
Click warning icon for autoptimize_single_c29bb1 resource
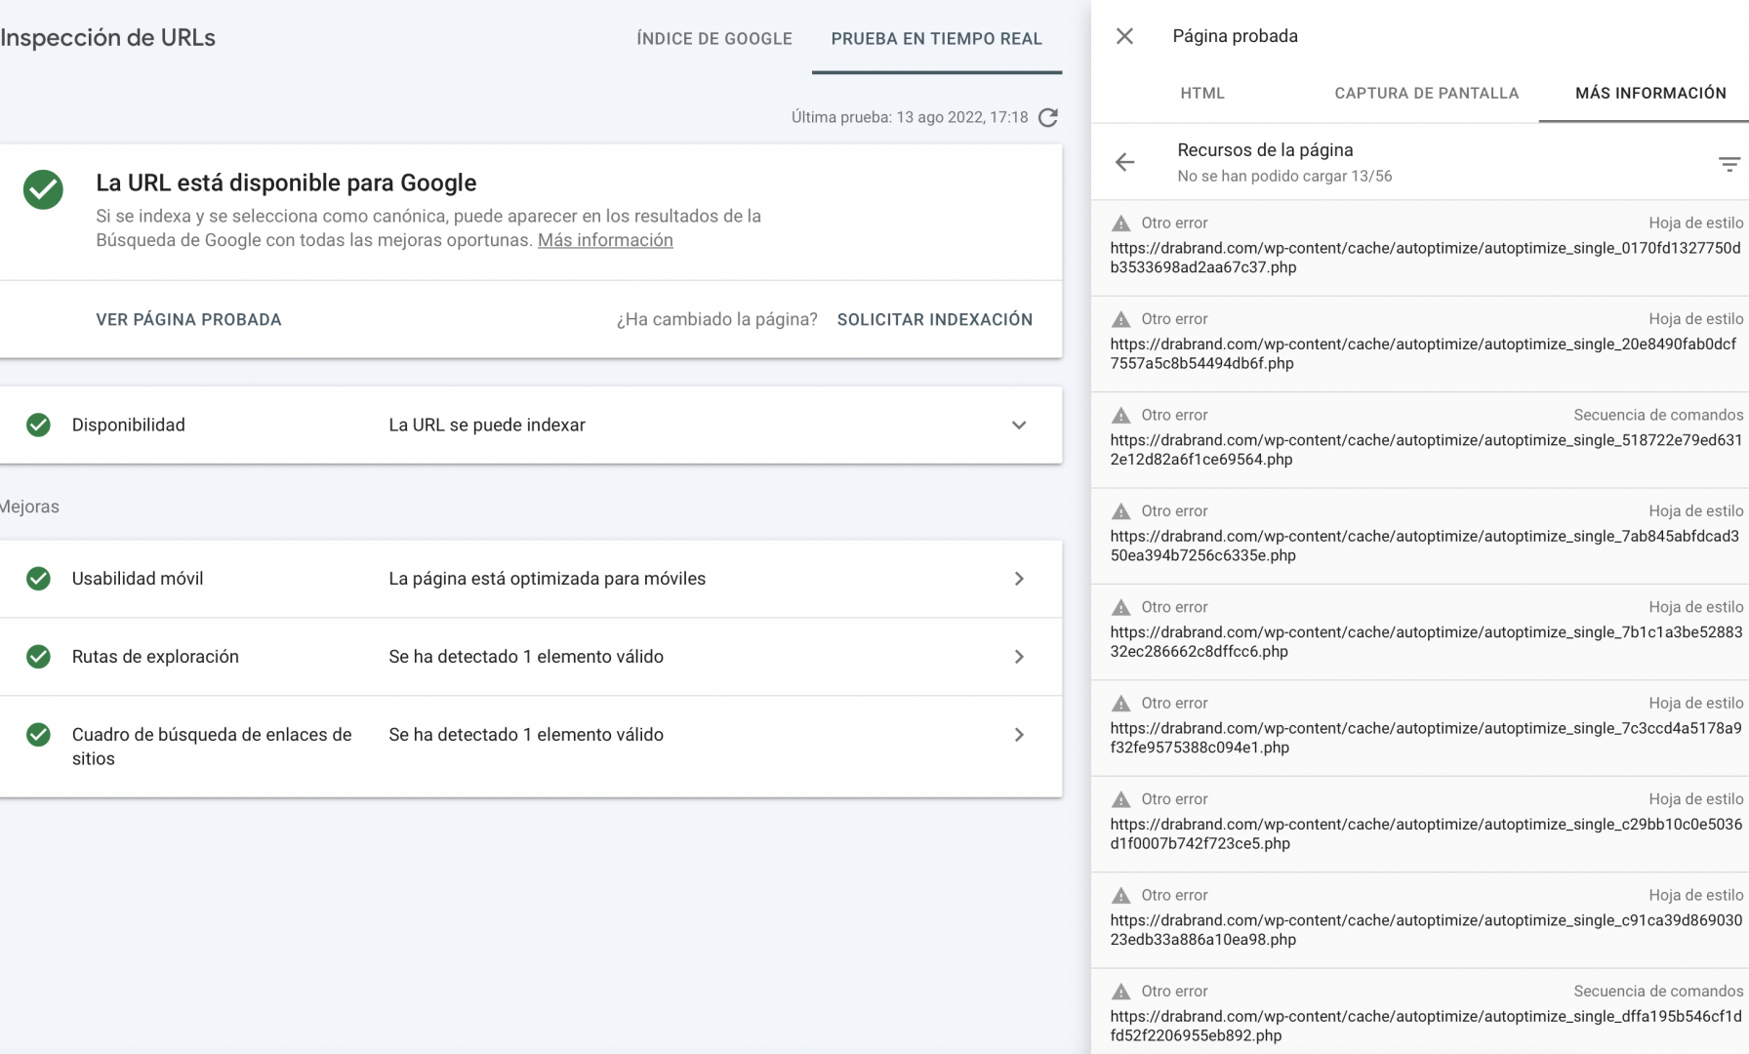pos(1121,799)
